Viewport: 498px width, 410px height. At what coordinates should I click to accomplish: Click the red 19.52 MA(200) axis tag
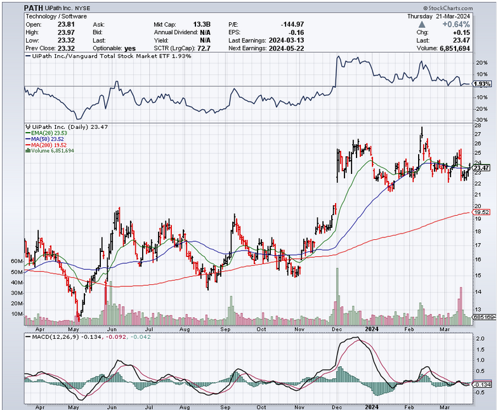pyautogui.click(x=482, y=212)
